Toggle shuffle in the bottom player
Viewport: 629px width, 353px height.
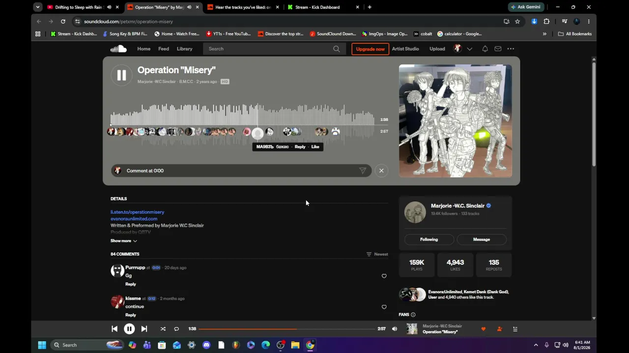coord(163,329)
